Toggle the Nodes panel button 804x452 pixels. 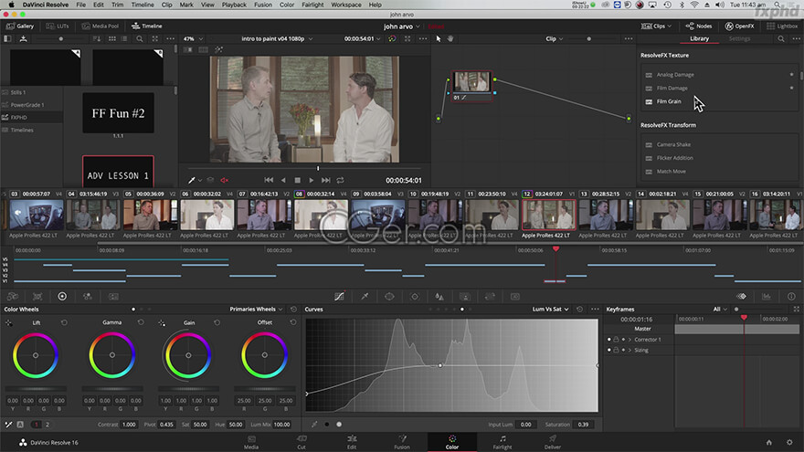698,26
